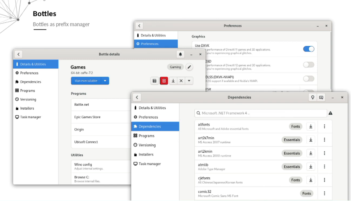Click the Essentials tag on art2kmin
The height and width of the screenshot is (201, 351).
[292, 153]
